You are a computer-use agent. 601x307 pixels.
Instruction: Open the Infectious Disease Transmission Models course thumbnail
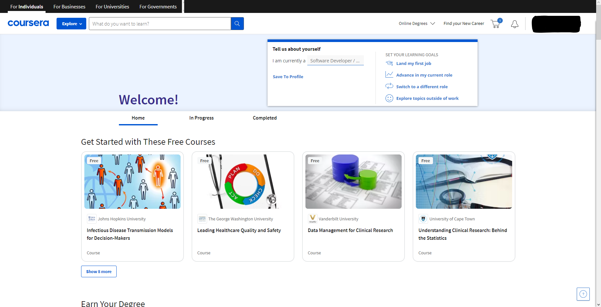point(132,182)
